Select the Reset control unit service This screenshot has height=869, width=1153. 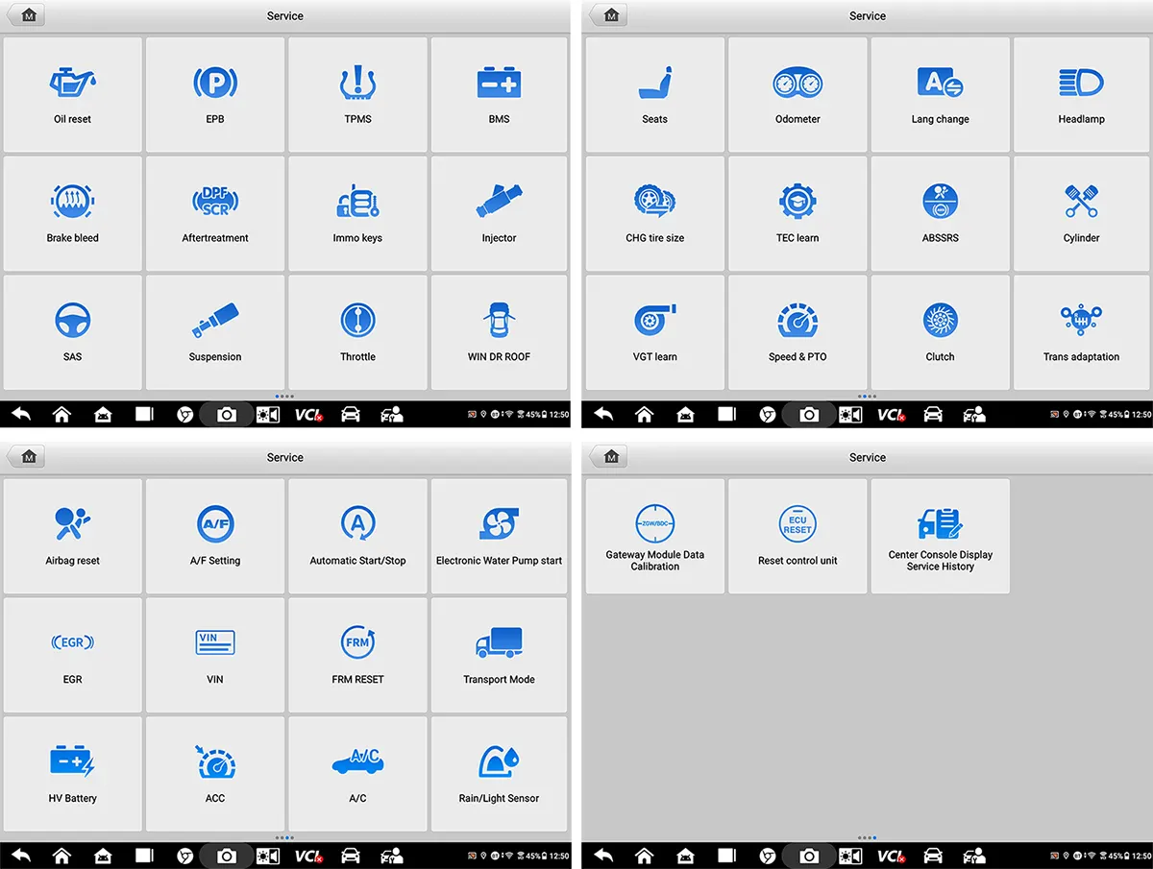797,536
